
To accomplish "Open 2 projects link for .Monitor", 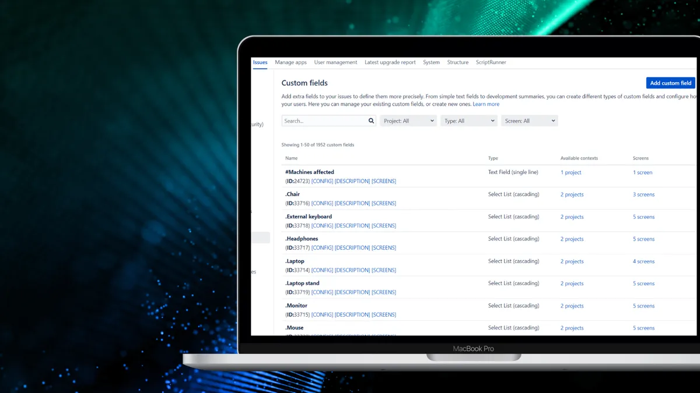I will (572, 306).
